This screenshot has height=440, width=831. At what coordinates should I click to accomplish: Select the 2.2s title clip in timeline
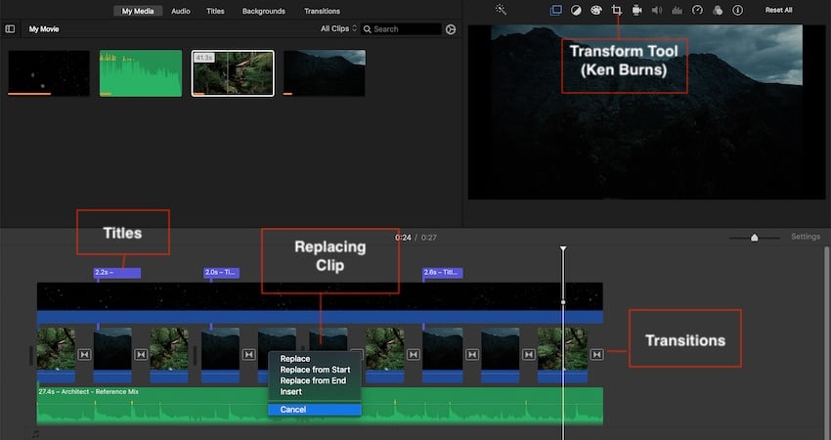click(116, 273)
